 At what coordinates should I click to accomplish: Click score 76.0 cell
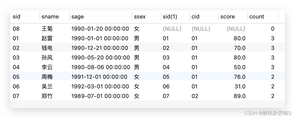240,77
